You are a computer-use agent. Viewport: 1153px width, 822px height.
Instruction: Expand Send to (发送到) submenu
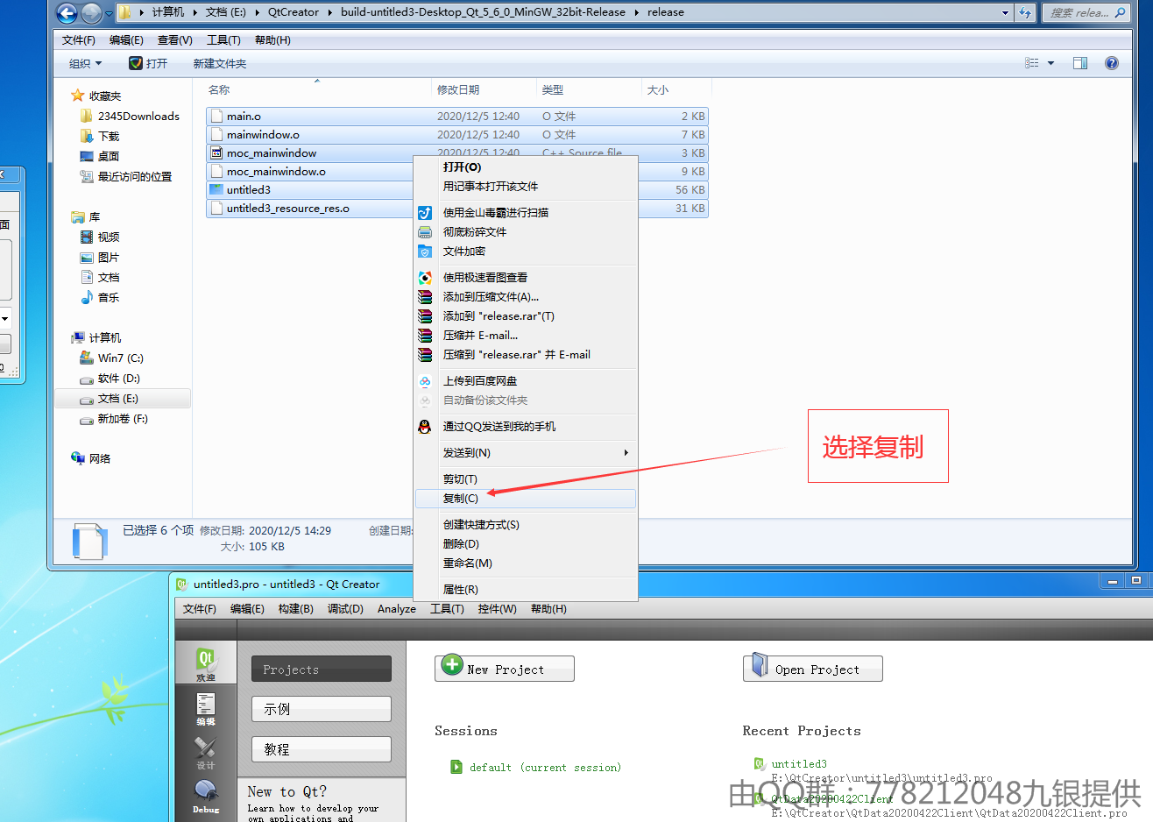(x=526, y=453)
